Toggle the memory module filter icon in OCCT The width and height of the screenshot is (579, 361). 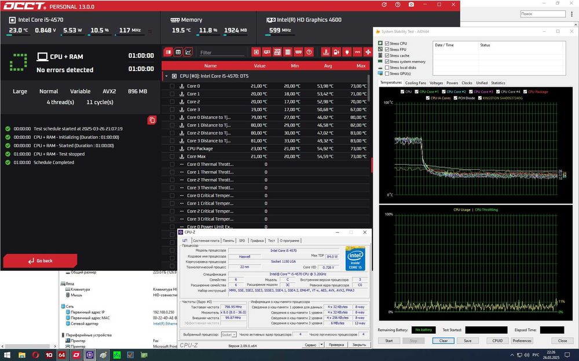(298, 52)
